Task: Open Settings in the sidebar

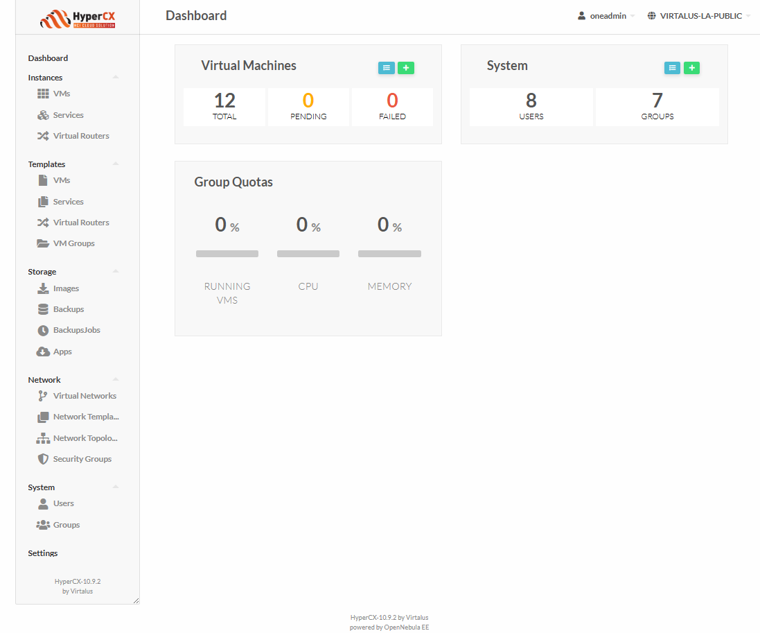Action: pos(43,553)
